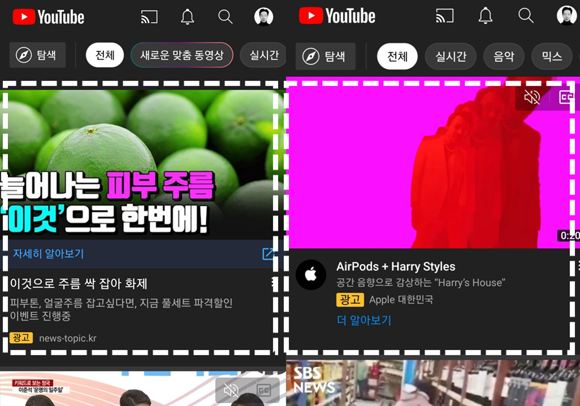Click news-topic.kr advertiser text

click(68, 338)
